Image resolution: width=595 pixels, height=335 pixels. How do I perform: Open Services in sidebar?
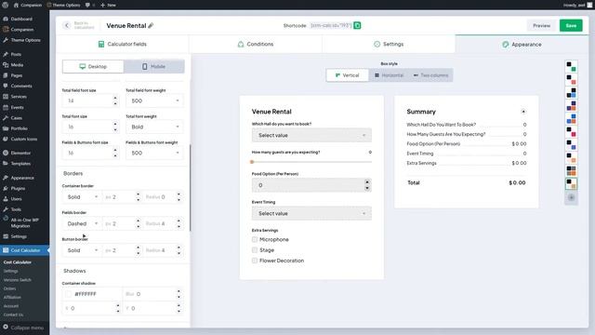point(19,97)
